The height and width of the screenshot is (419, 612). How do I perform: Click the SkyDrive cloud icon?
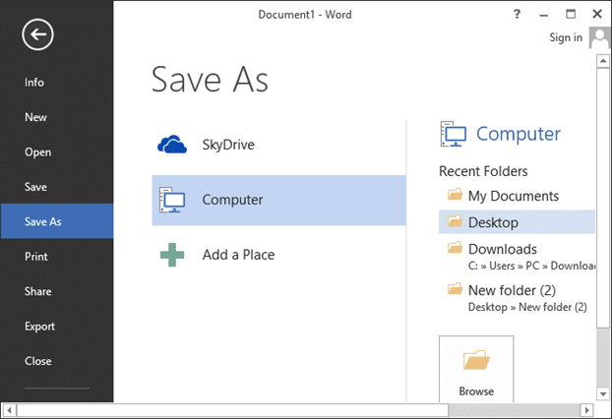[x=172, y=145]
